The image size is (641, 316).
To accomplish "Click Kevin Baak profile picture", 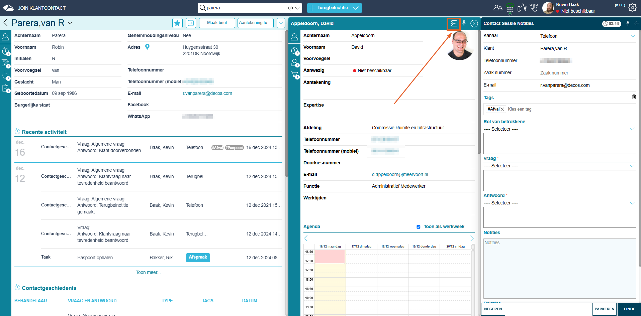I will 548,8.
